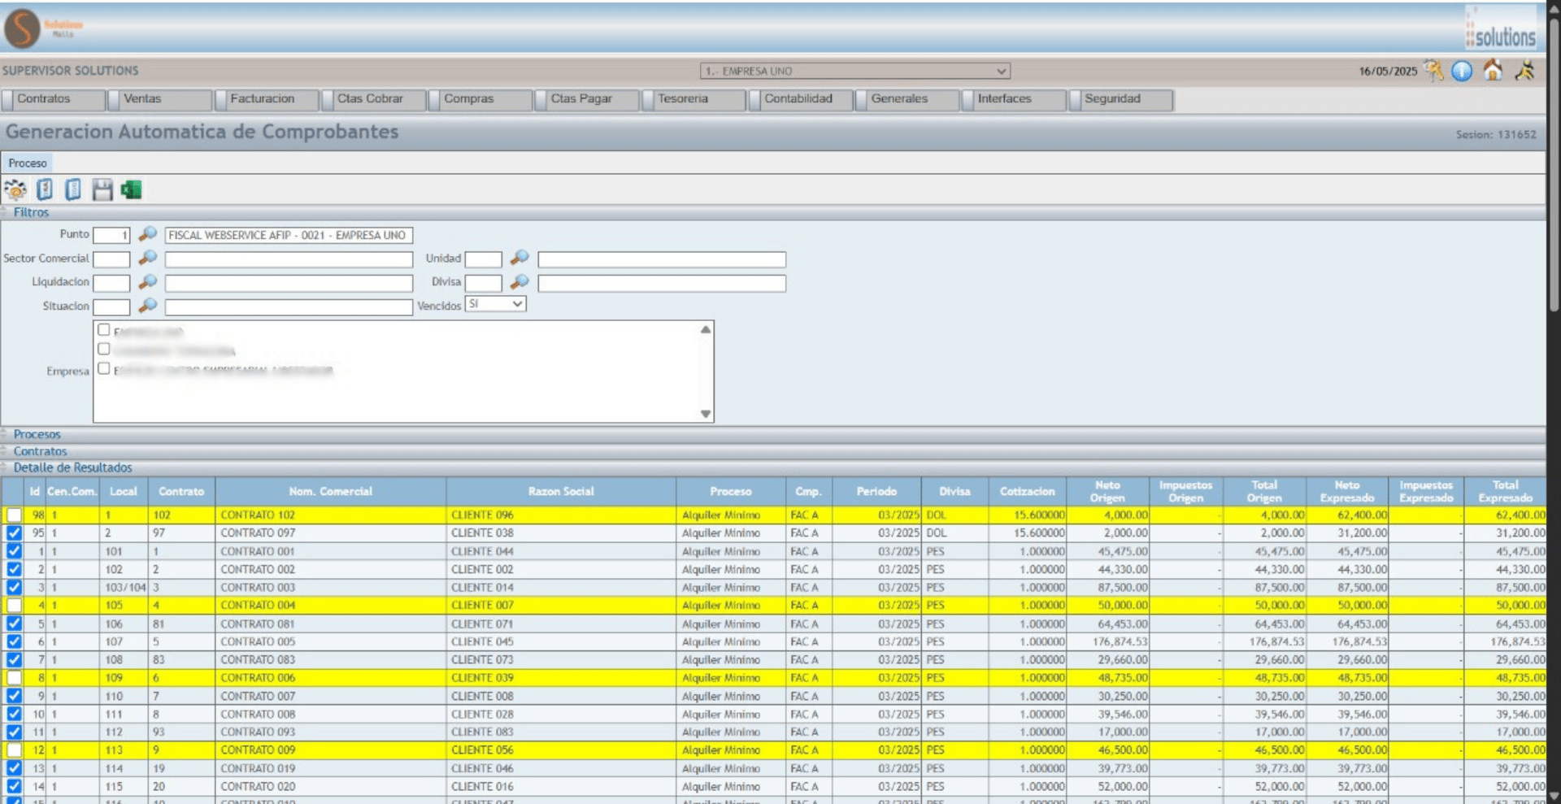Check the CONTRATO 006 row checkbox
The image size is (1561, 804).
(15, 678)
